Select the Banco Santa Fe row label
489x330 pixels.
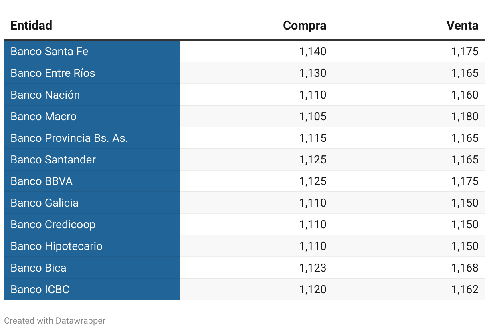49,52
